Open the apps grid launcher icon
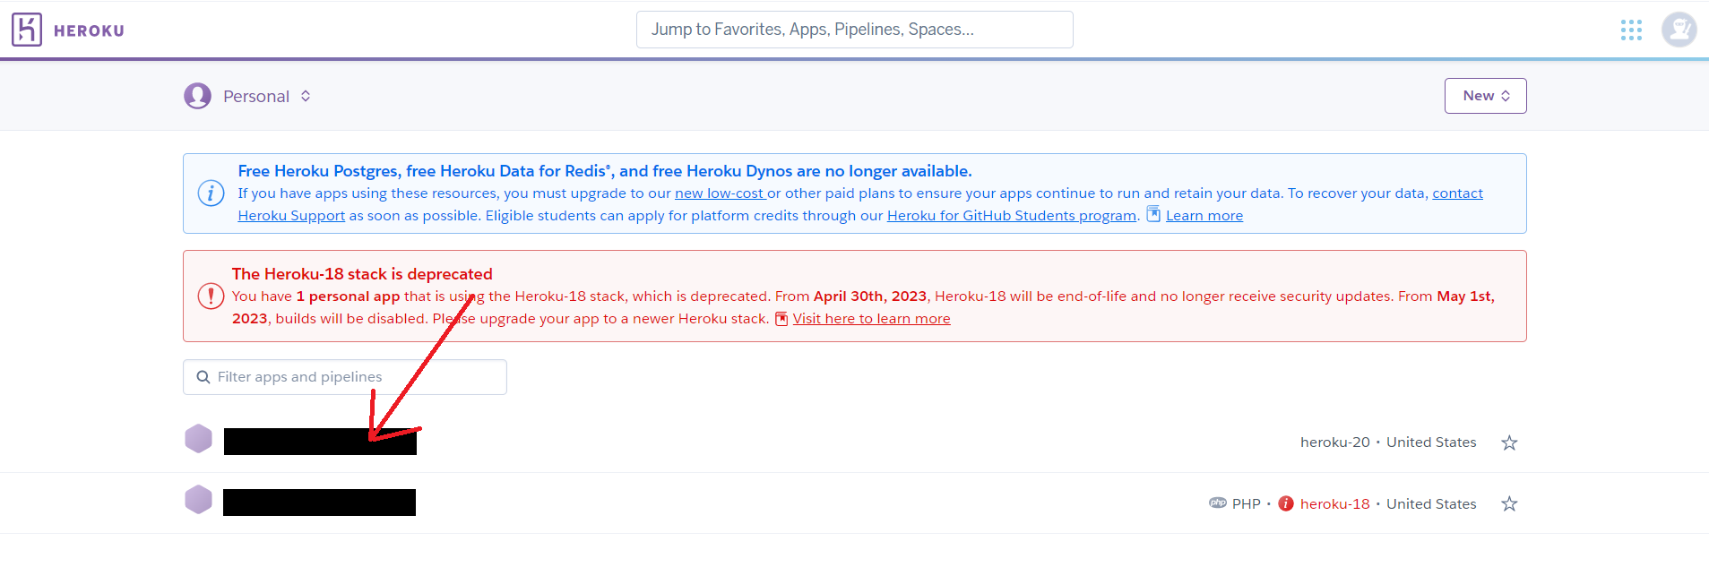Screen dimensions: 1709x567 pos(1631,30)
